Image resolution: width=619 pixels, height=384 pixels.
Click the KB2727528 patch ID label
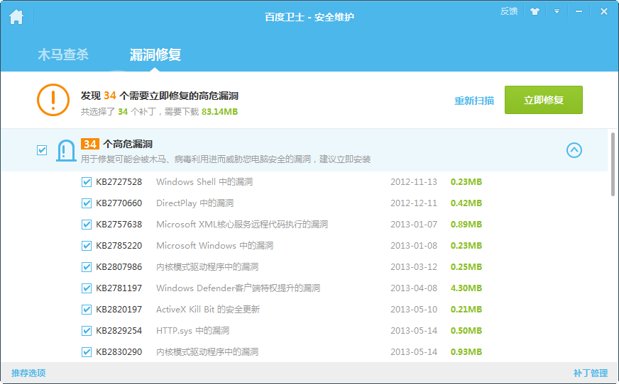click(119, 182)
